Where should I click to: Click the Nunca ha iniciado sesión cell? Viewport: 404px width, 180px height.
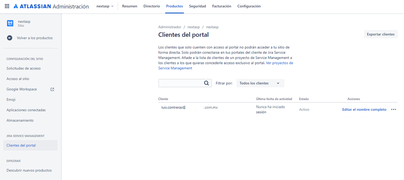pos(271,109)
